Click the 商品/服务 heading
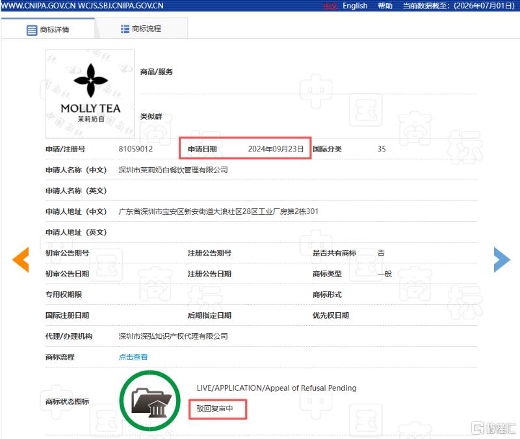 click(x=156, y=72)
